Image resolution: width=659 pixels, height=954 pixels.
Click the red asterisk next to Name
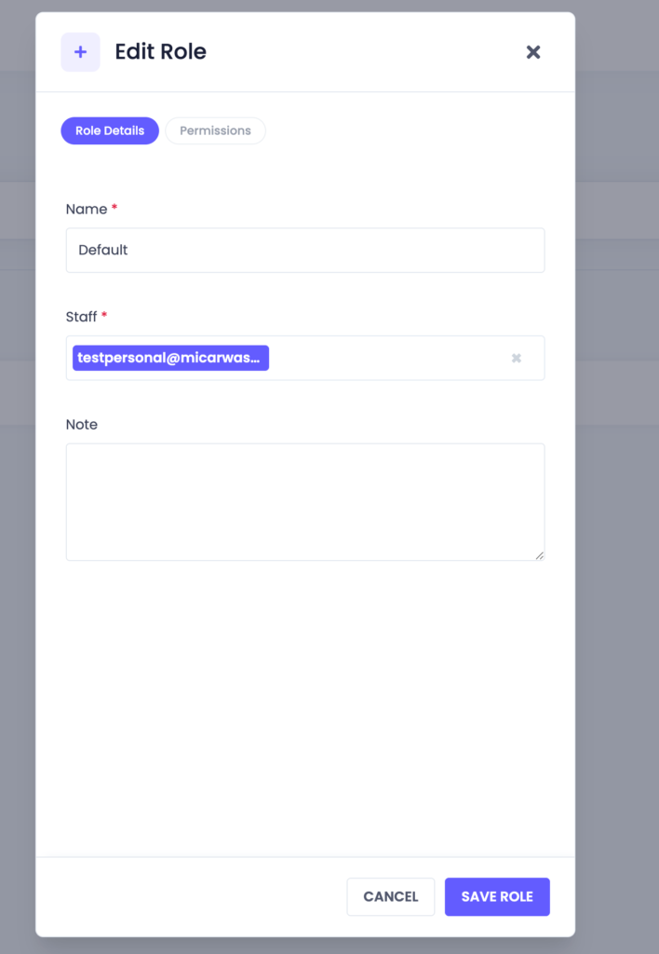(x=114, y=209)
